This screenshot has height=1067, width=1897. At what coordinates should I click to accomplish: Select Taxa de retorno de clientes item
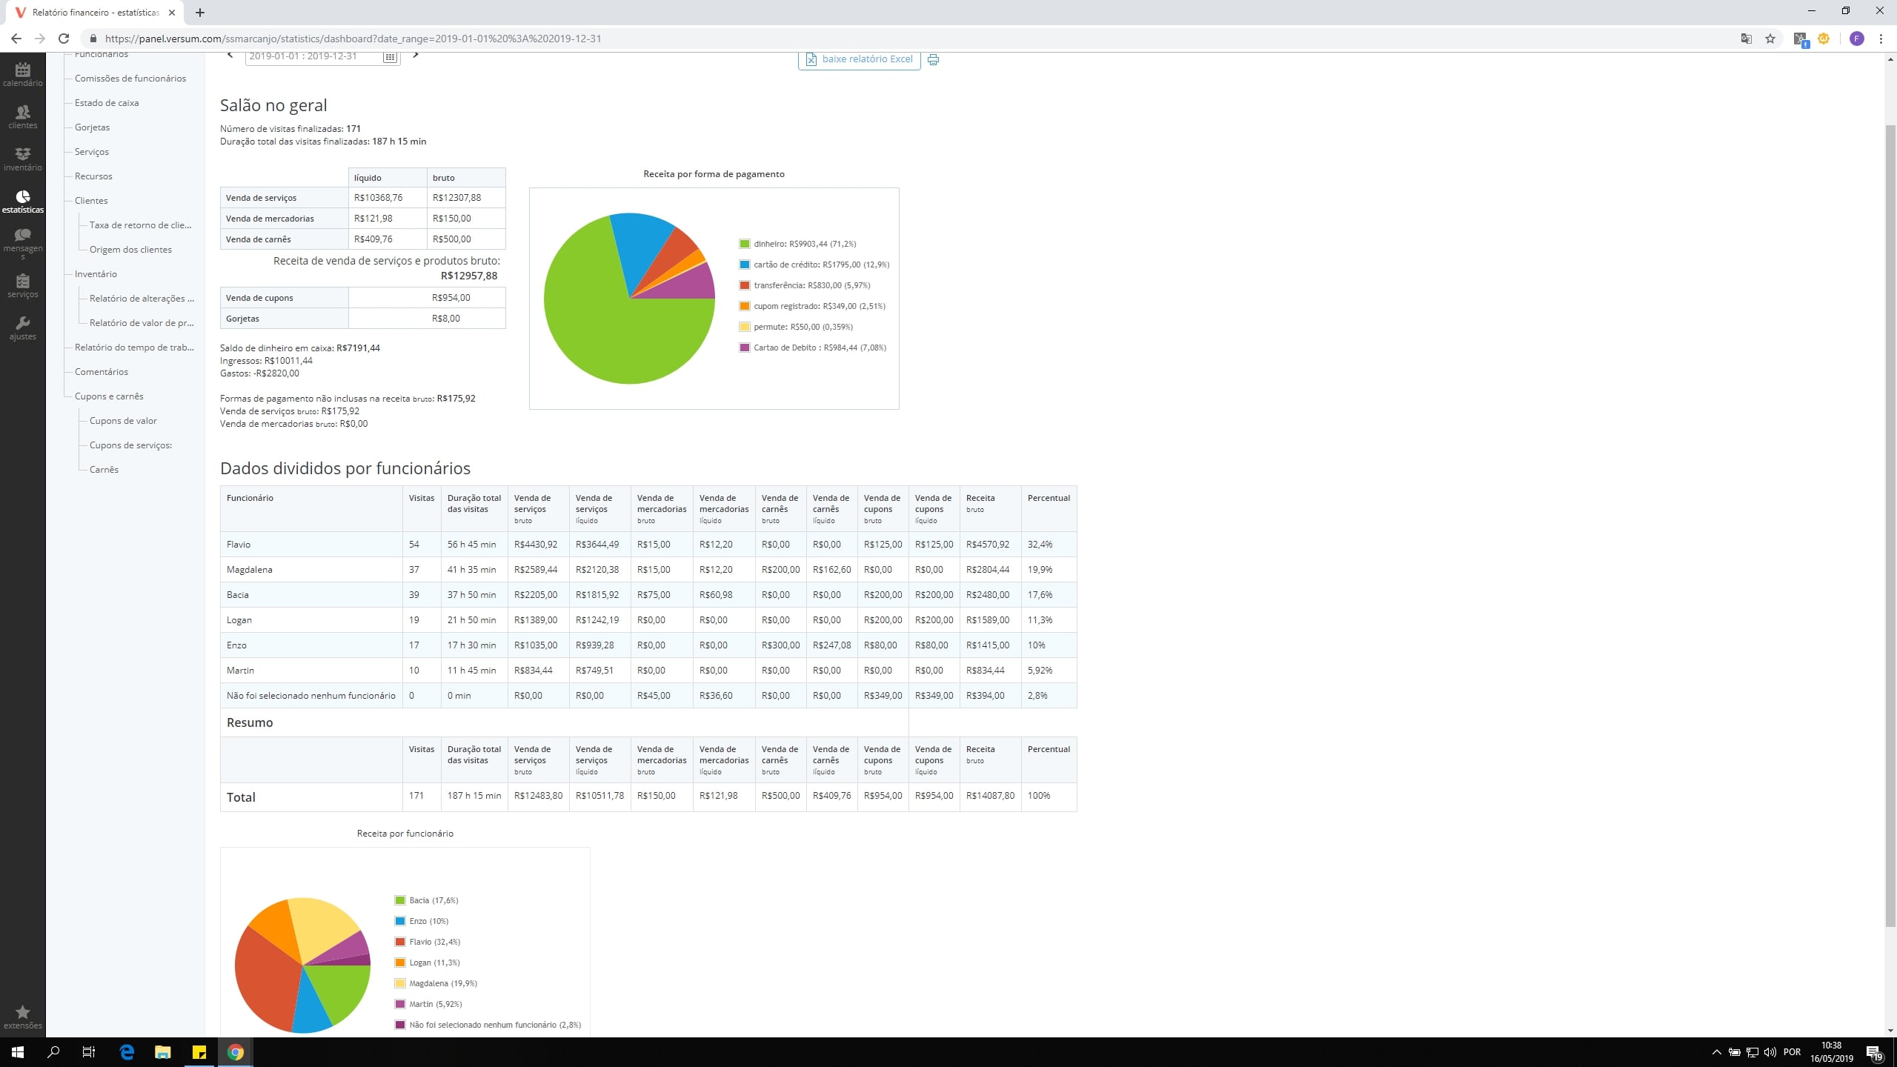(140, 225)
